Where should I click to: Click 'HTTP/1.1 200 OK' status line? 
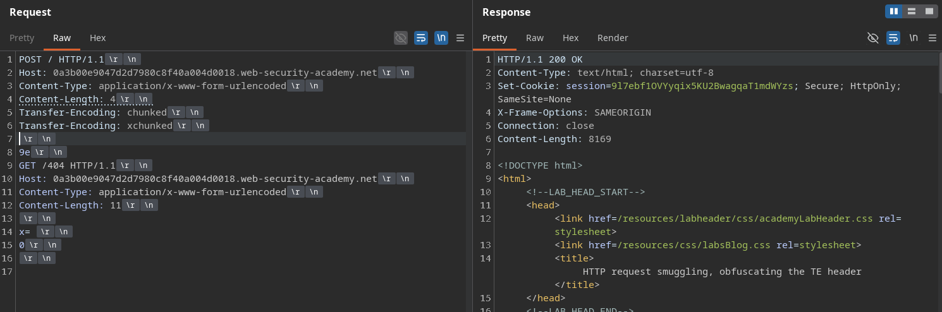pyautogui.click(x=540, y=59)
